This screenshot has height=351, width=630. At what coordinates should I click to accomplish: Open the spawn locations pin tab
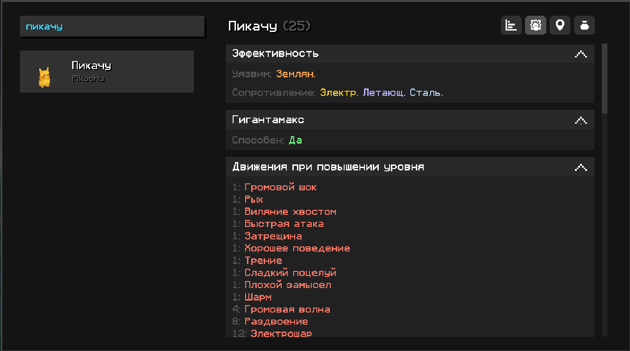coord(560,25)
